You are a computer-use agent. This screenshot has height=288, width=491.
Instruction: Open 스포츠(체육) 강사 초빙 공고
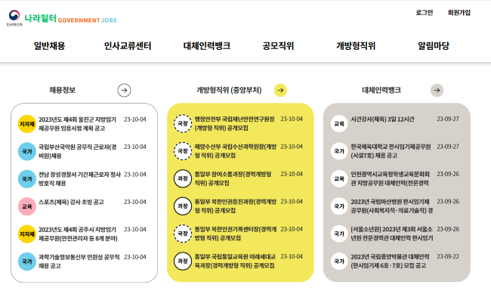click(71, 202)
